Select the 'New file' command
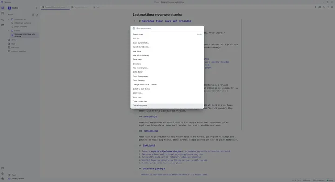The height and width of the screenshot is (182, 335). [167, 39]
